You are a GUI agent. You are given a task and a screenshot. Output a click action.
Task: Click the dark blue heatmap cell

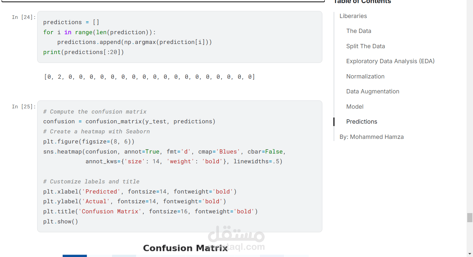(75, 256)
